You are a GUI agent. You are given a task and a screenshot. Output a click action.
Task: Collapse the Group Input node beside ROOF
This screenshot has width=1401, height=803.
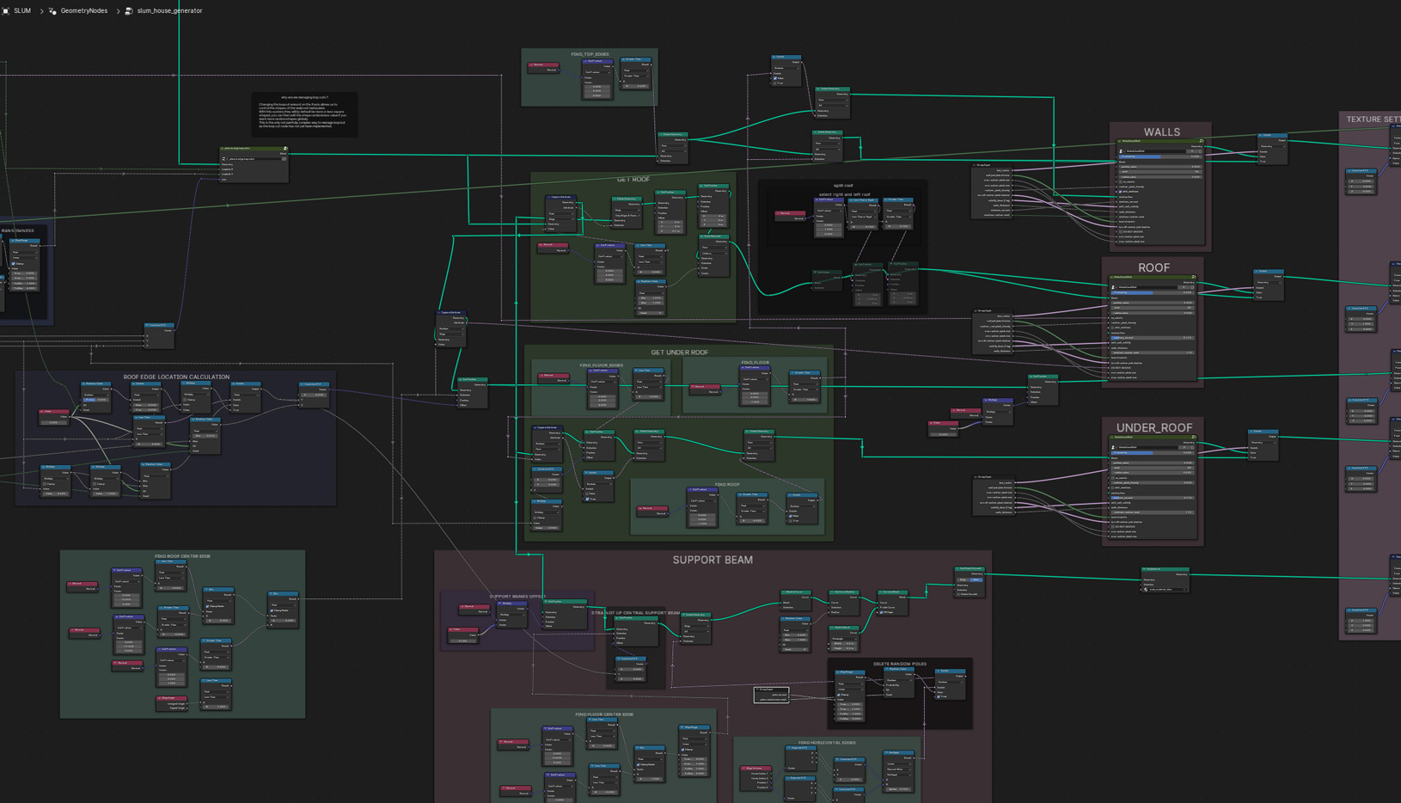click(976, 310)
